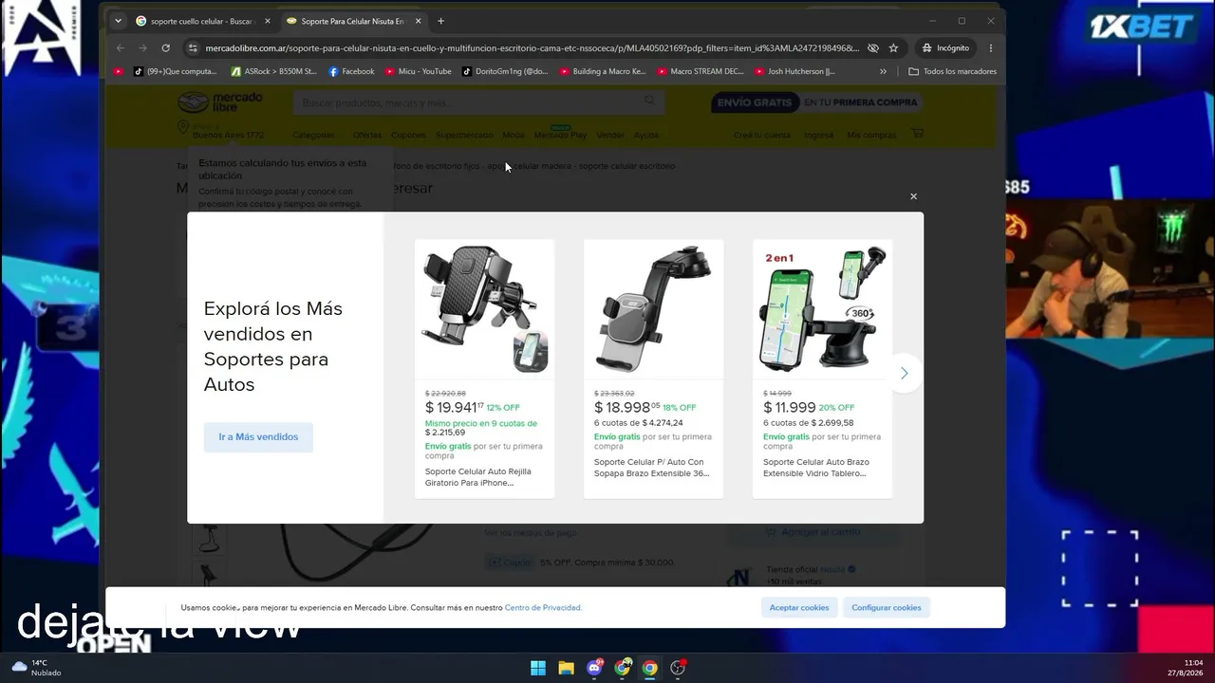Open the Categorías menu
Viewport: 1215px width, 683px height.
pos(315,135)
